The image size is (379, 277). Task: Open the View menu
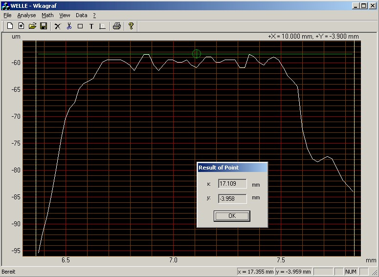[65, 15]
